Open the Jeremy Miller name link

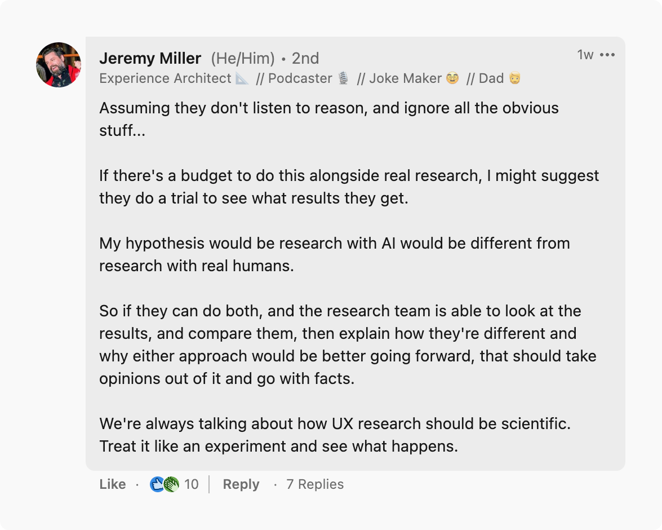tap(150, 58)
